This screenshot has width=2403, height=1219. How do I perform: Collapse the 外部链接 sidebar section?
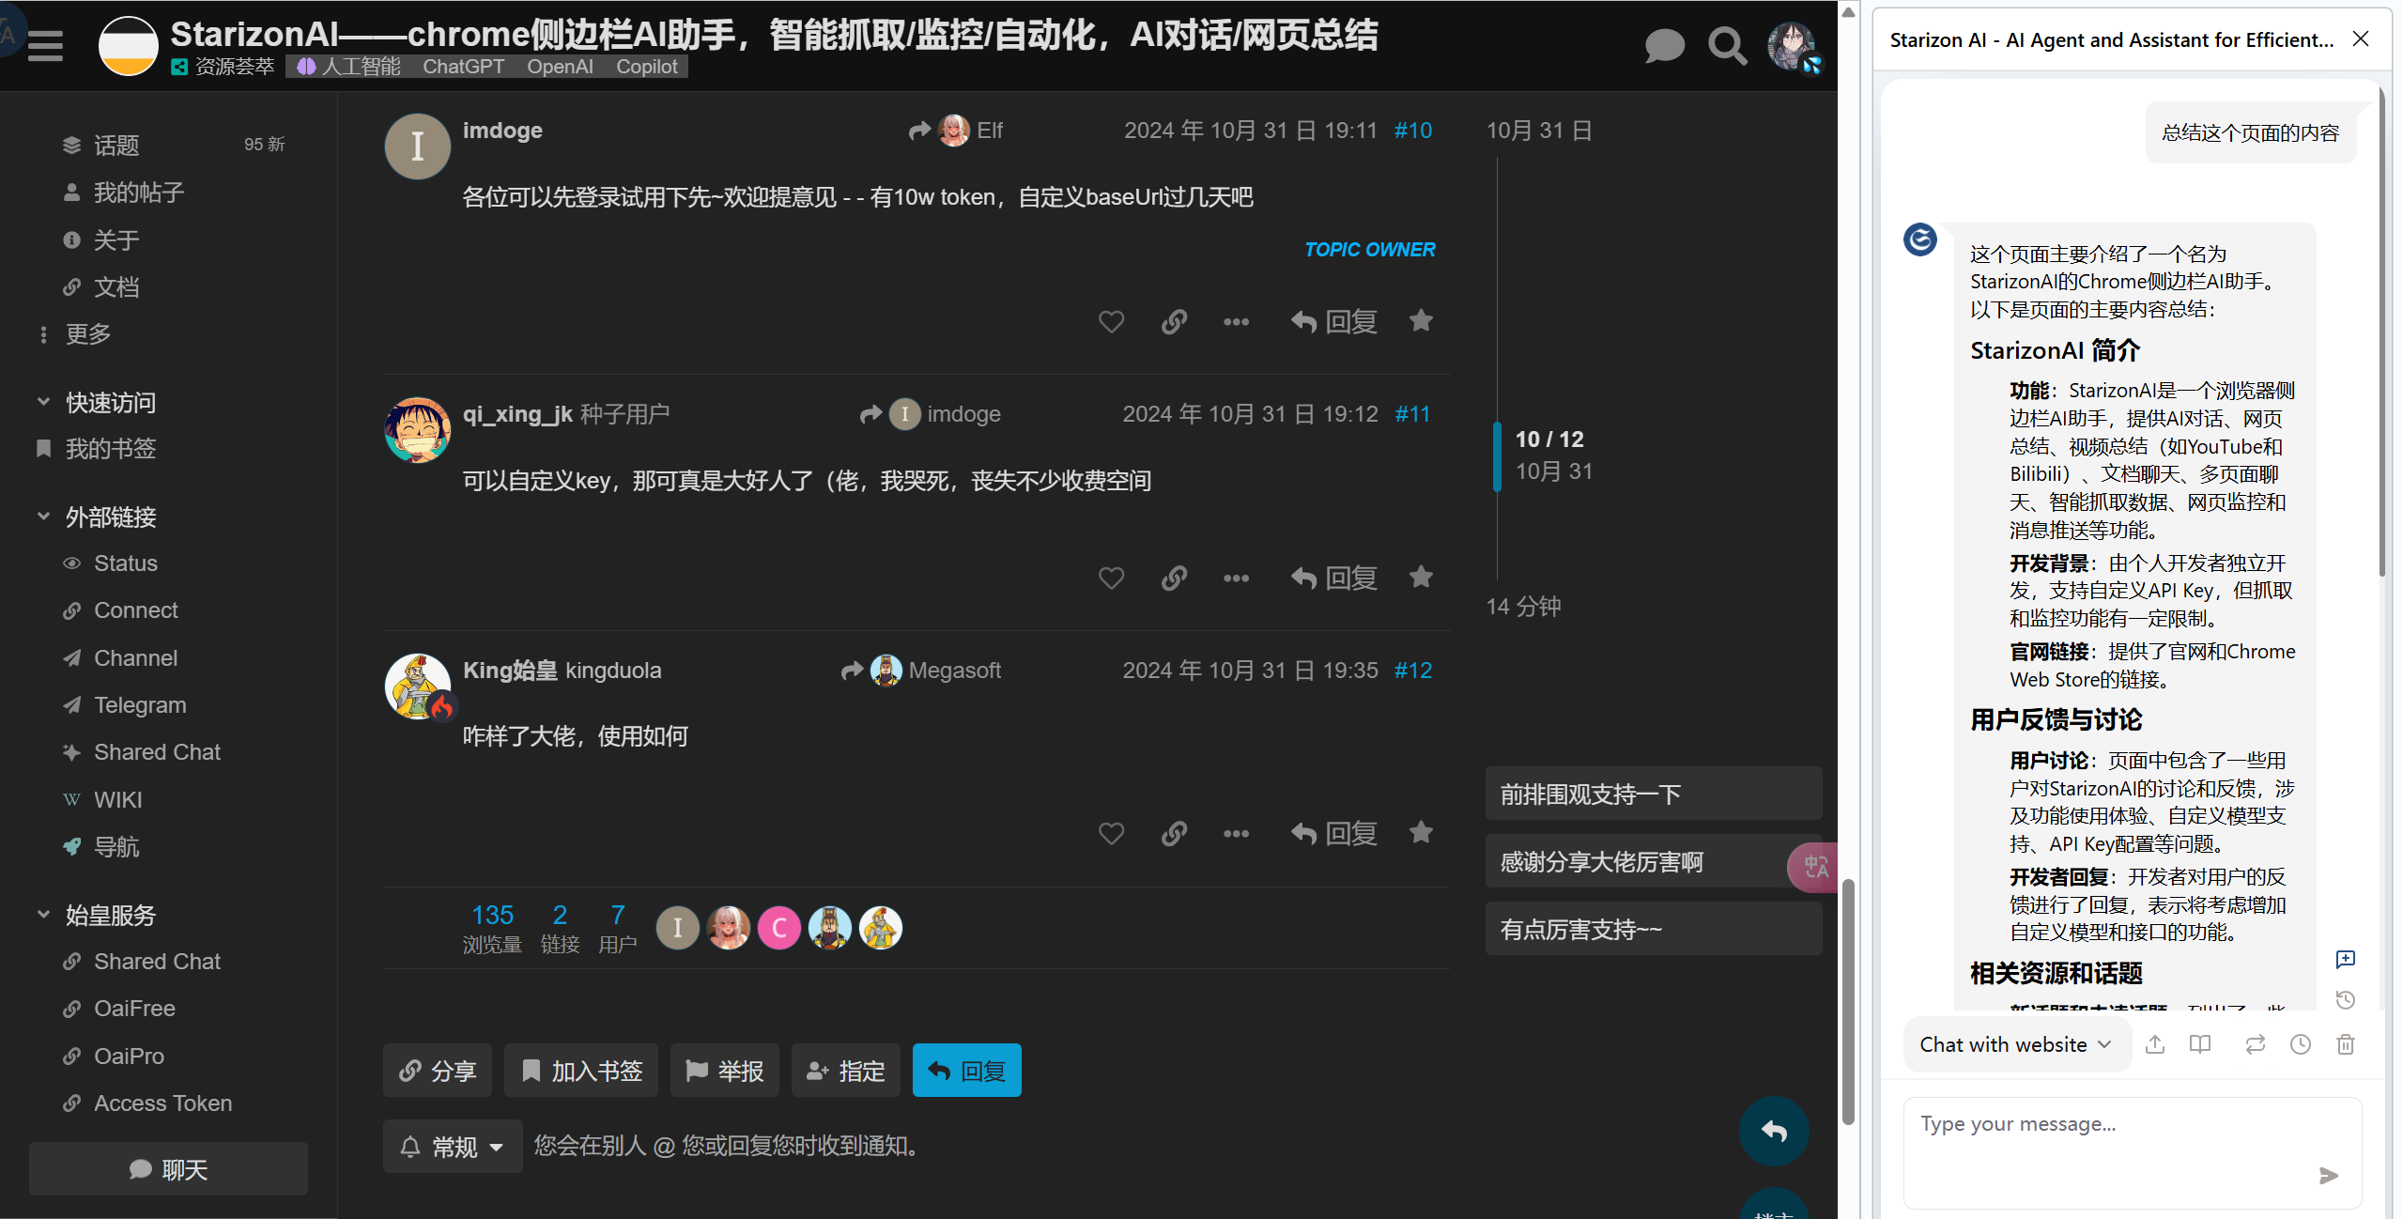coord(96,517)
